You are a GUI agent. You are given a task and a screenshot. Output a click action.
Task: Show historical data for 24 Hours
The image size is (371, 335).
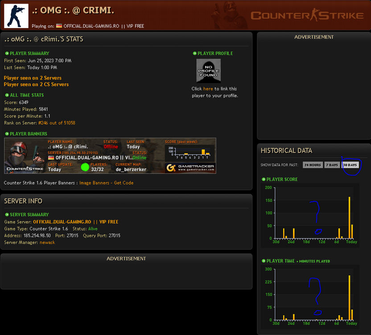313,165
